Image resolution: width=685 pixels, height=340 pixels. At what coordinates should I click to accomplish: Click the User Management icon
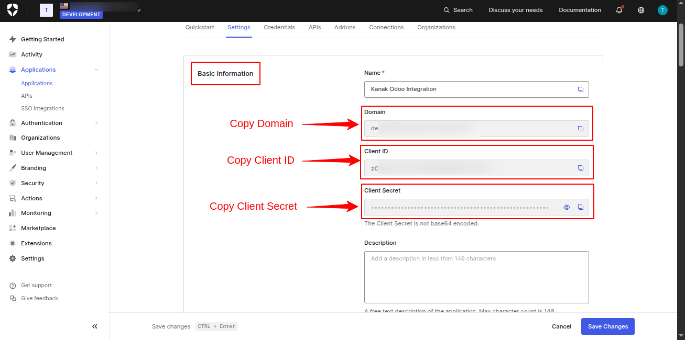[x=13, y=153]
